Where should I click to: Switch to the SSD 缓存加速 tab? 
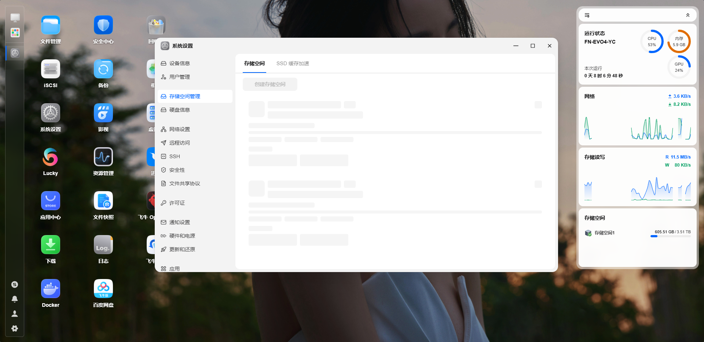tap(293, 64)
